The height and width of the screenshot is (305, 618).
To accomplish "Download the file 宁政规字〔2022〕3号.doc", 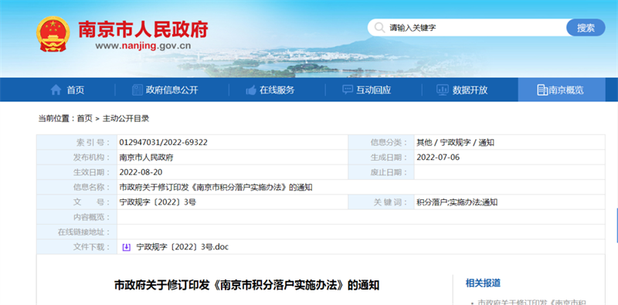I will (x=182, y=247).
